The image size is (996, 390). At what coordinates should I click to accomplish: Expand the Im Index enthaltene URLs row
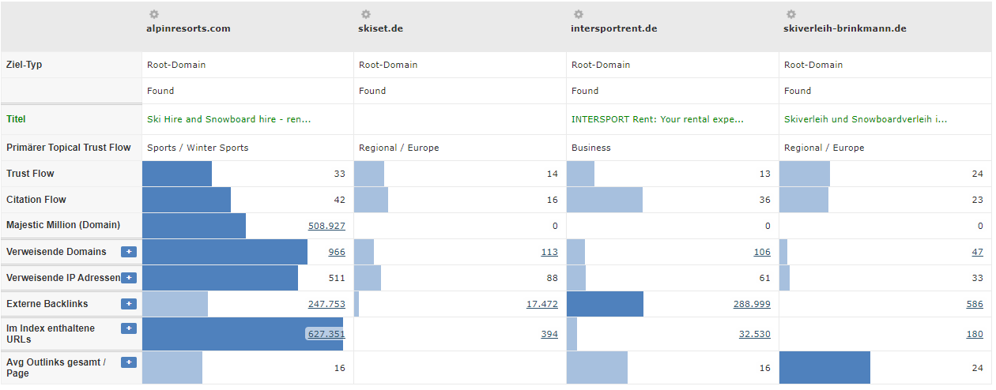pos(129,329)
